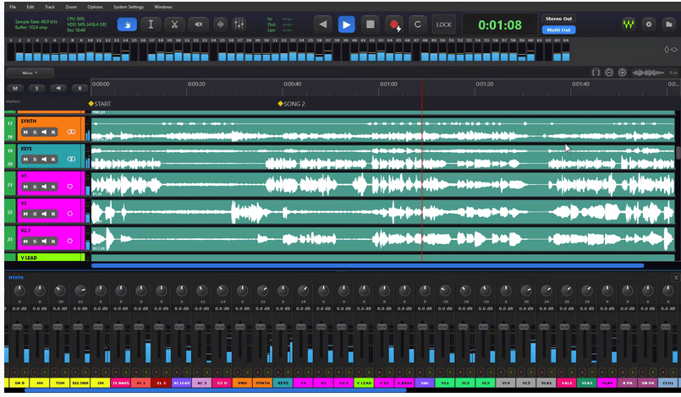Image resolution: width=681 pixels, height=397 pixels.
Task: Select the V LEAD mixer channel label
Action: [x=364, y=383]
